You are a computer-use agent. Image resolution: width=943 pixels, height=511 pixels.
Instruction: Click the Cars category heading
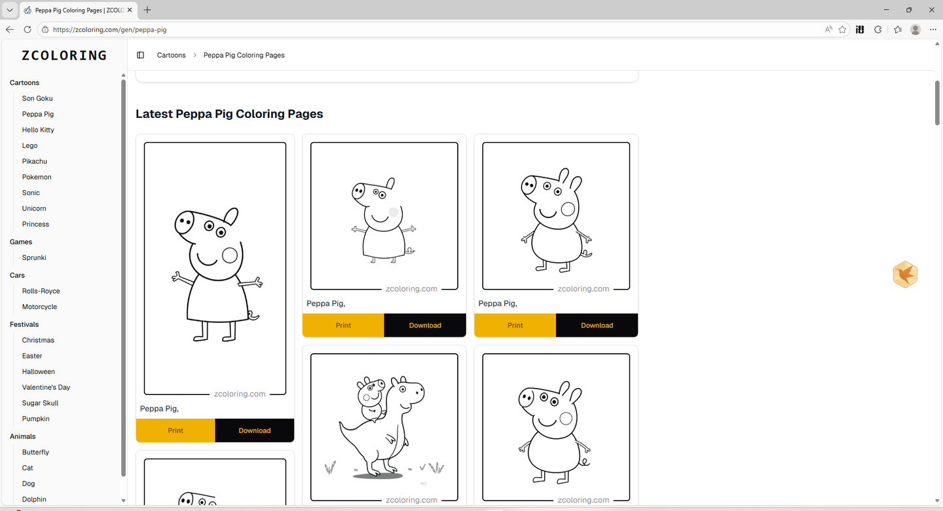(x=17, y=275)
